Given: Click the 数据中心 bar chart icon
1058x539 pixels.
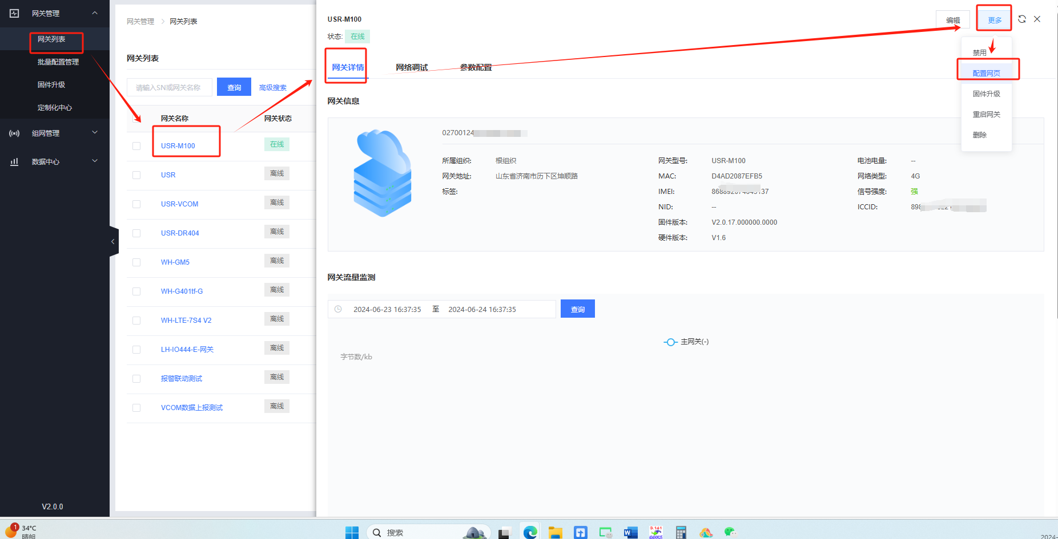Looking at the screenshot, I should point(15,162).
